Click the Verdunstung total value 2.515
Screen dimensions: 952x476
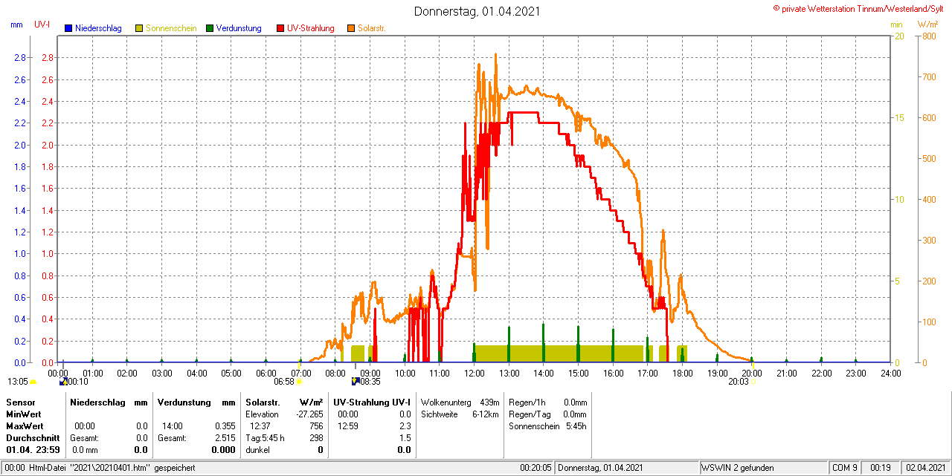(224, 437)
